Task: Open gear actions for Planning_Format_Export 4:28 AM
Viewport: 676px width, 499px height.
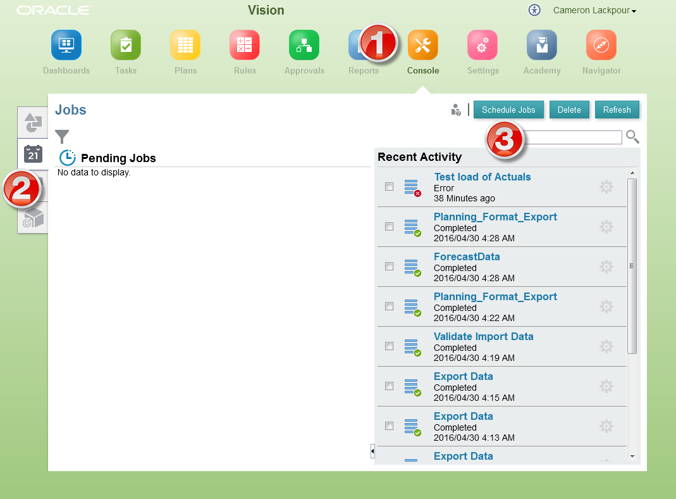Action: [x=606, y=227]
